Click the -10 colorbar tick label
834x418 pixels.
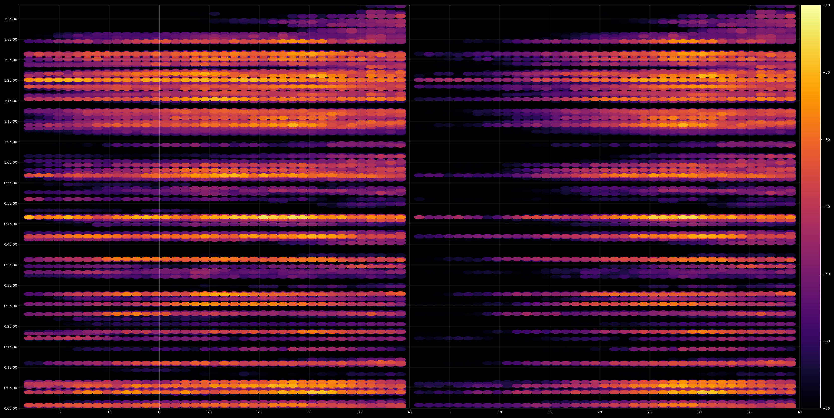[x=826, y=5]
